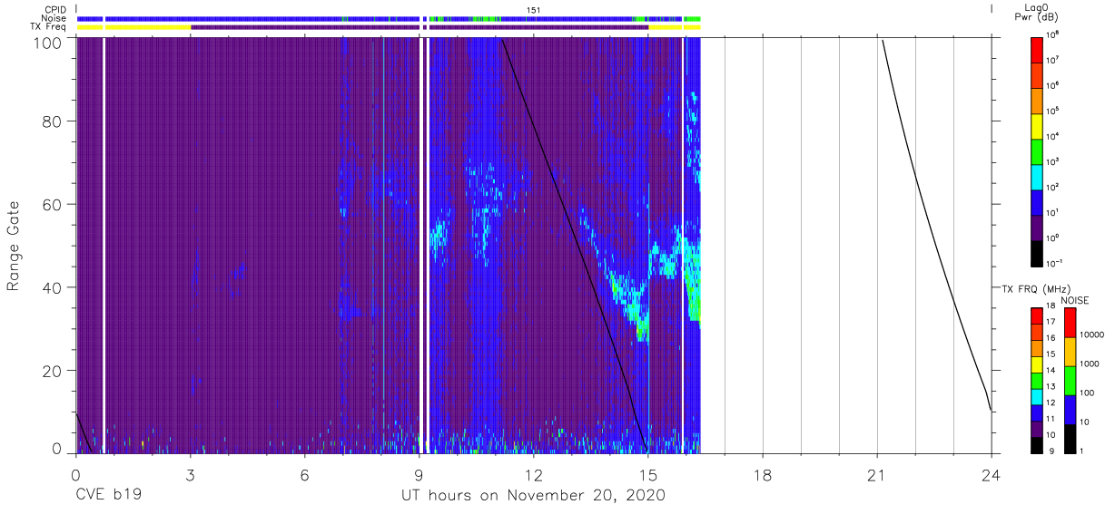
Task: Click the TX Freq row label
Action: [x=47, y=27]
